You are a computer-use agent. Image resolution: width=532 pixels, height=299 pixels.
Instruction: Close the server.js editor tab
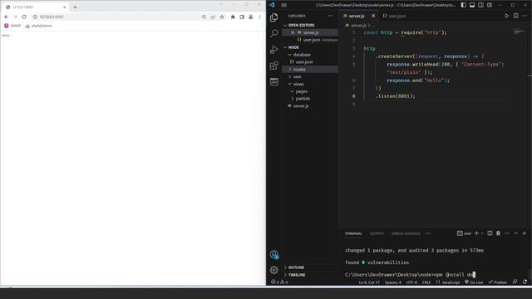click(x=373, y=16)
